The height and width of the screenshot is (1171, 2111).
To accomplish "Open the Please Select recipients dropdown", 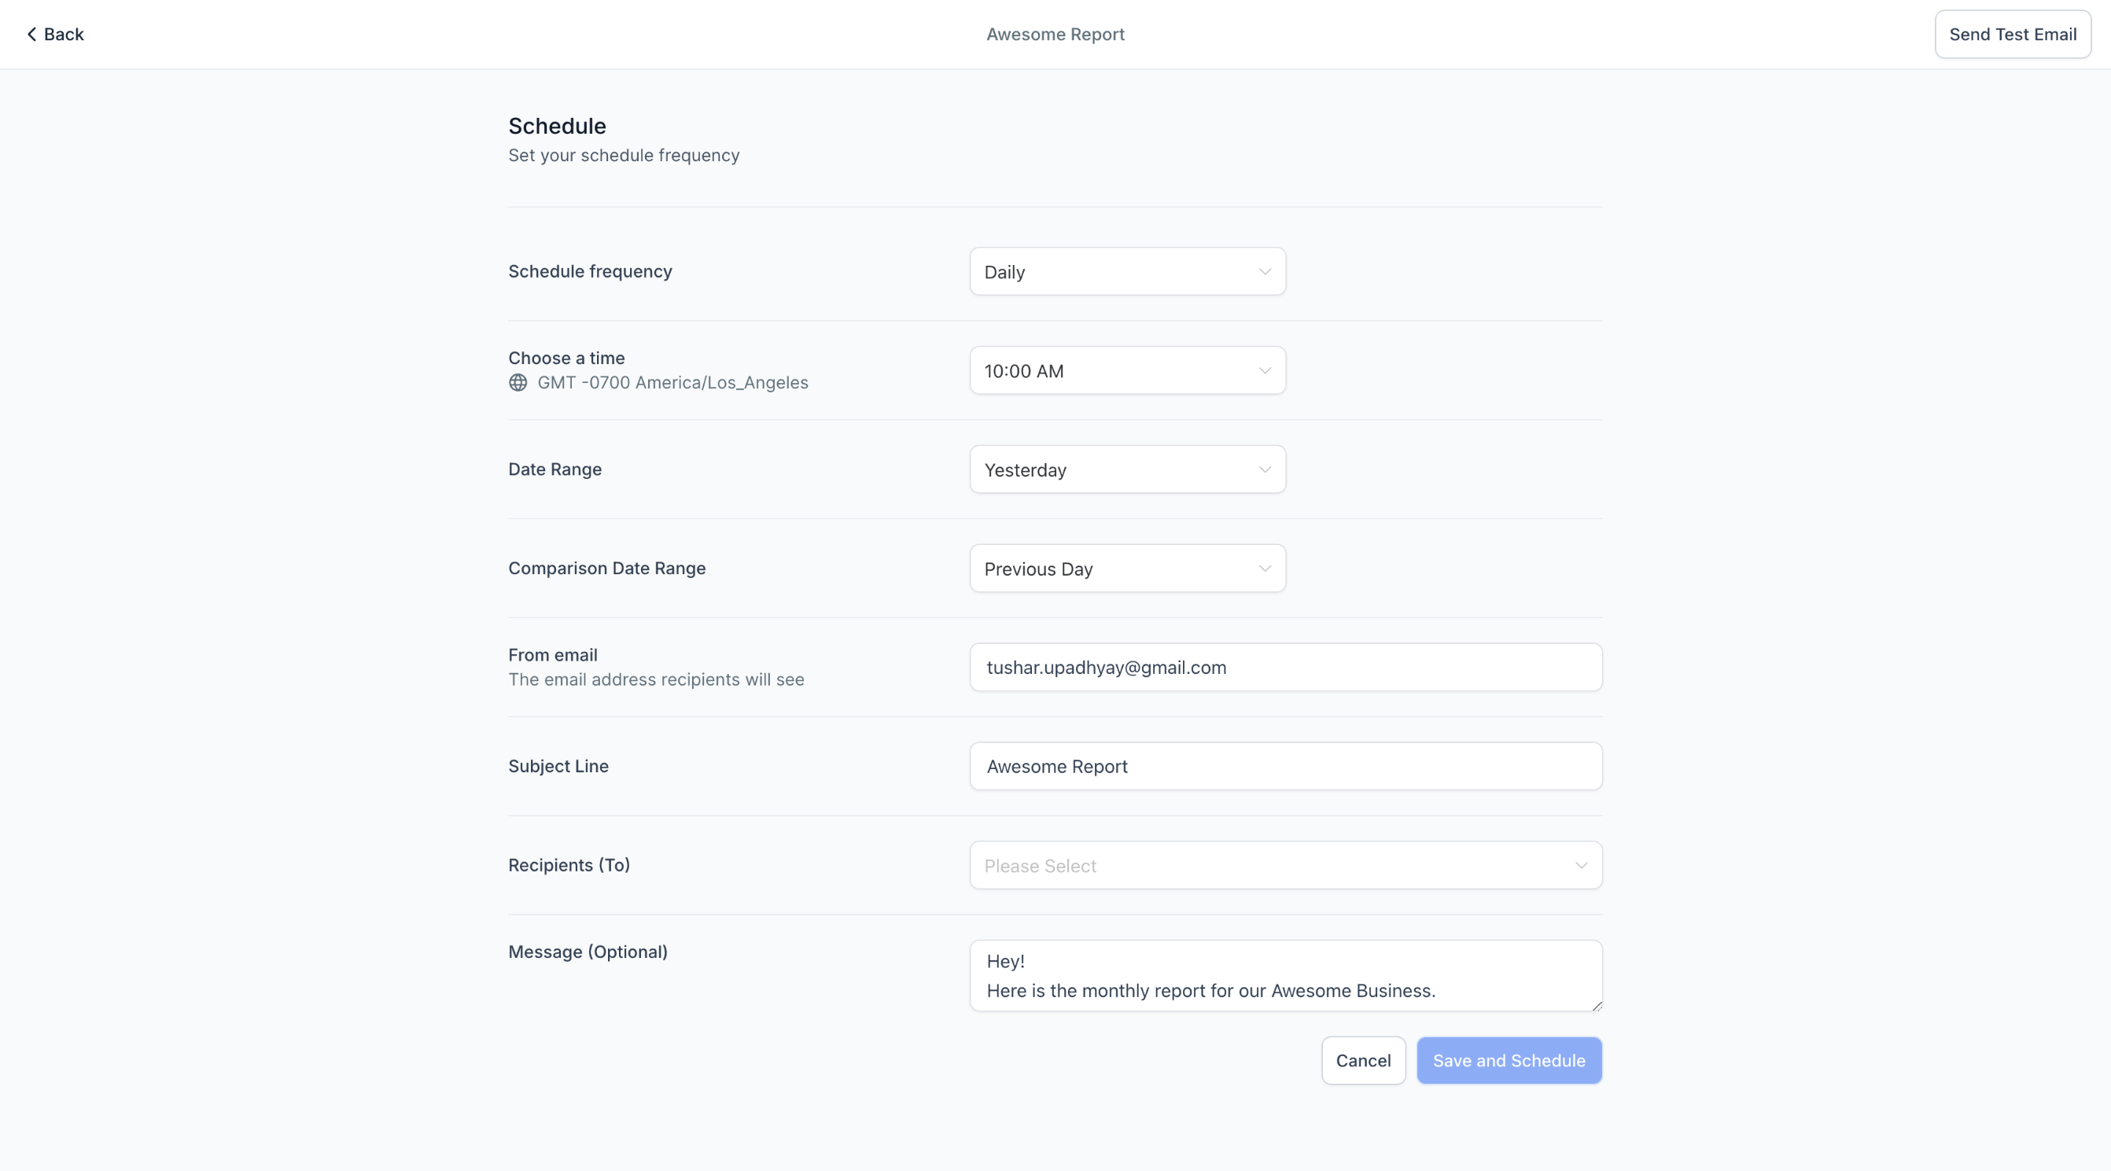I will (1286, 865).
